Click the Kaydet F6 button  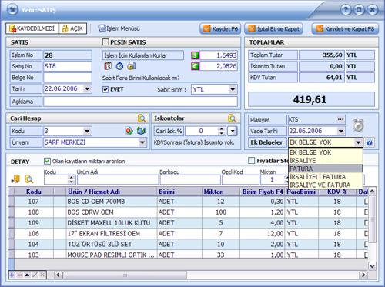point(220,28)
